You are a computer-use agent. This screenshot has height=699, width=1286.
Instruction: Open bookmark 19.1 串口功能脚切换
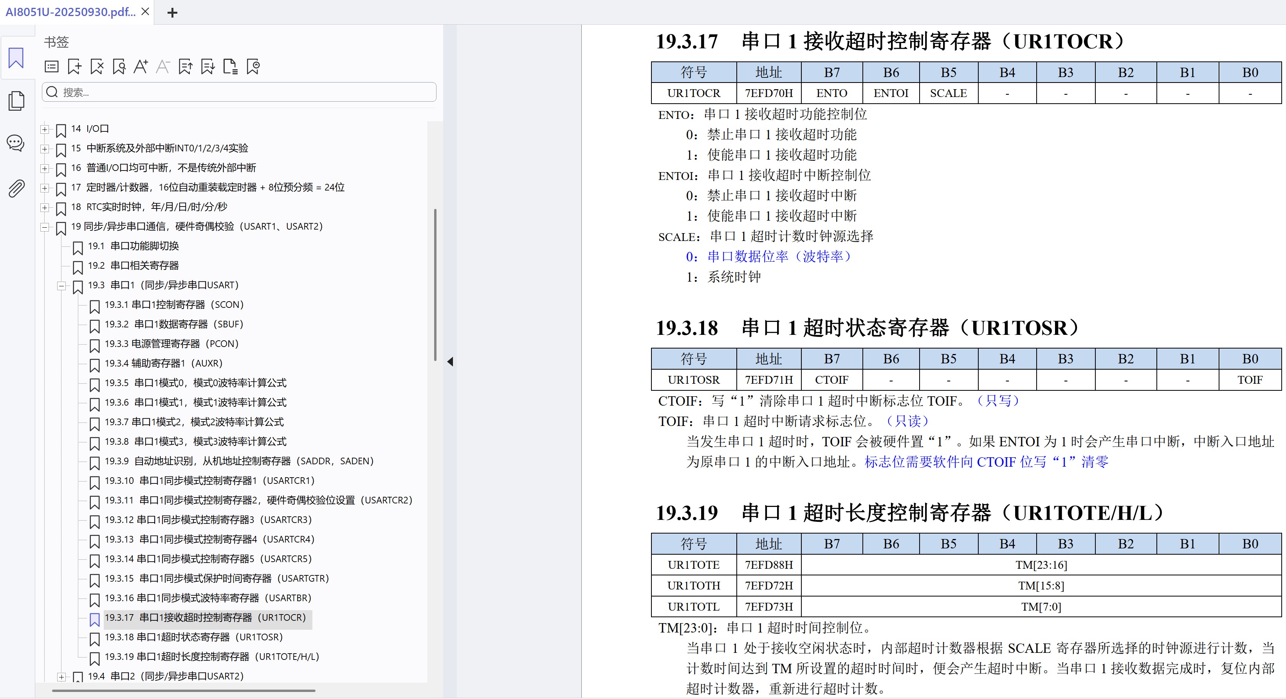tap(134, 246)
